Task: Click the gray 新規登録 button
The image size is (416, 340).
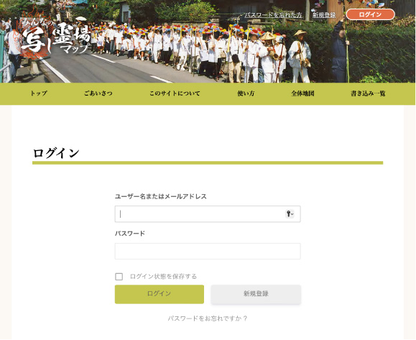Action: pyautogui.click(x=256, y=294)
